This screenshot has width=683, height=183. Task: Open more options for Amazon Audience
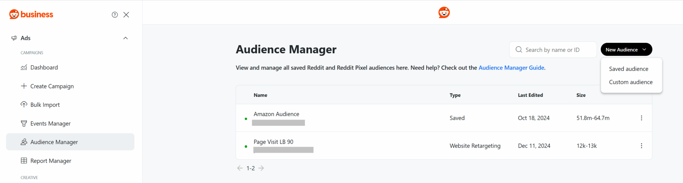click(641, 118)
